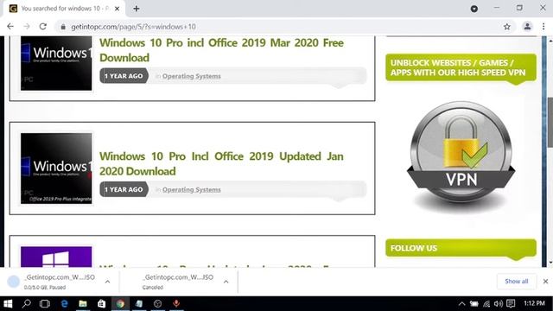Open 'Windows 10 Pro incl Office 2019 Mar 2020' link
The image size is (553, 311).
coord(221,50)
